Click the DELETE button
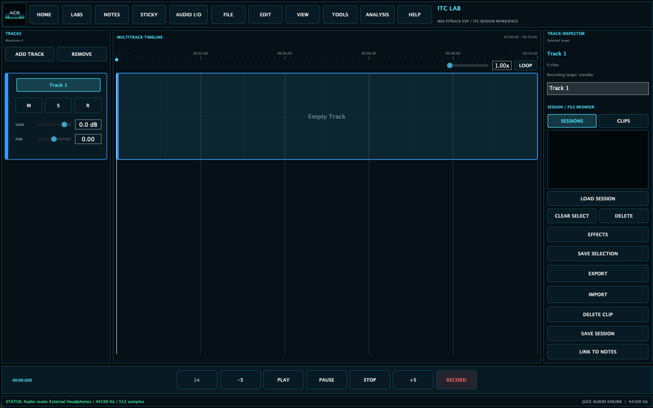653x408 pixels. tap(624, 216)
